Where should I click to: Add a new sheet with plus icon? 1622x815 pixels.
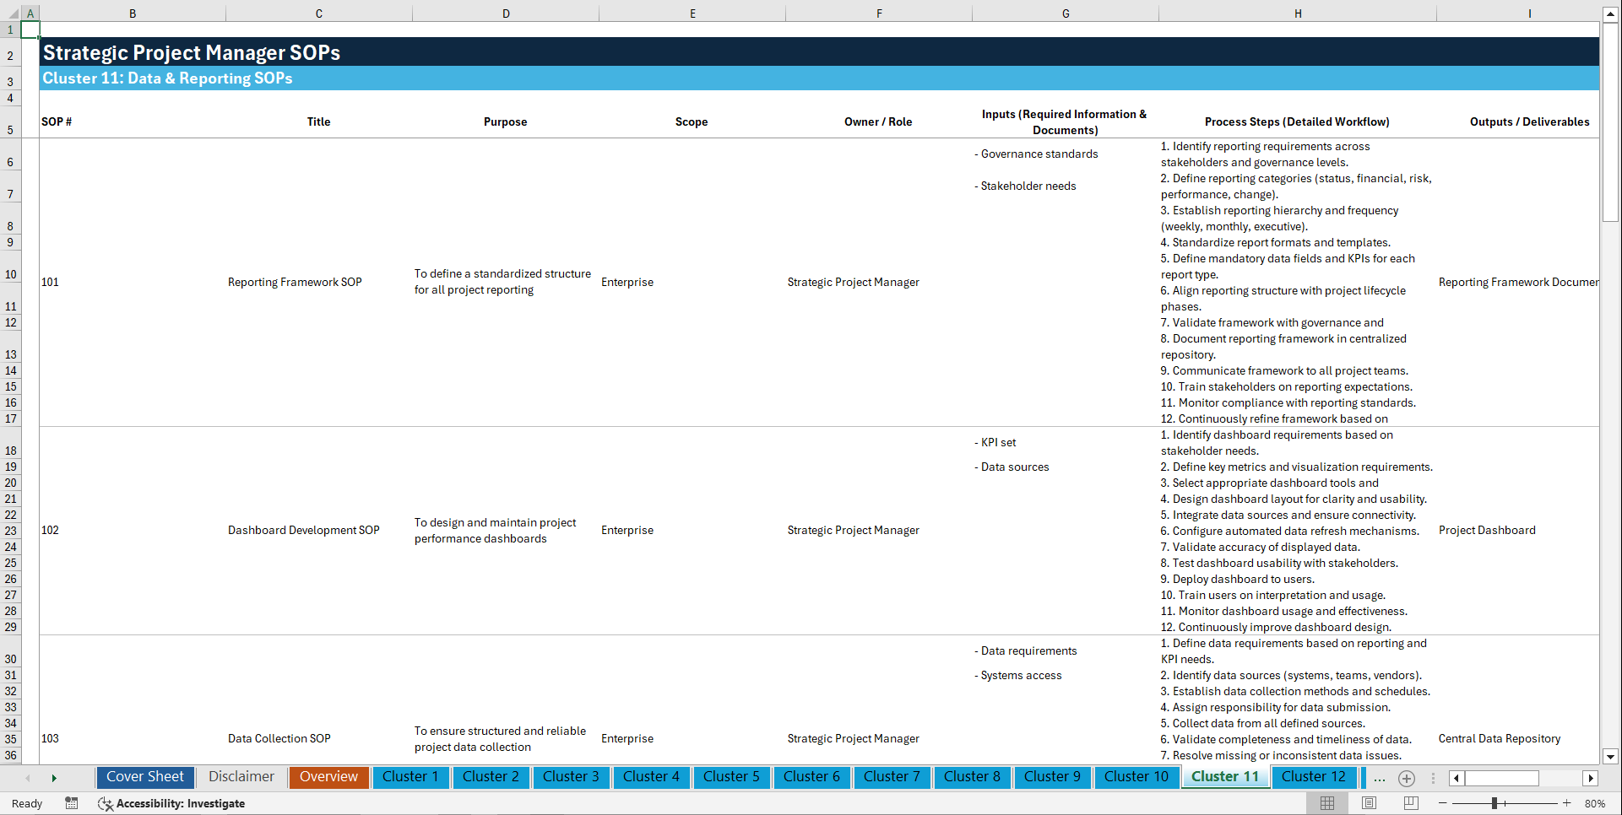(1407, 779)
